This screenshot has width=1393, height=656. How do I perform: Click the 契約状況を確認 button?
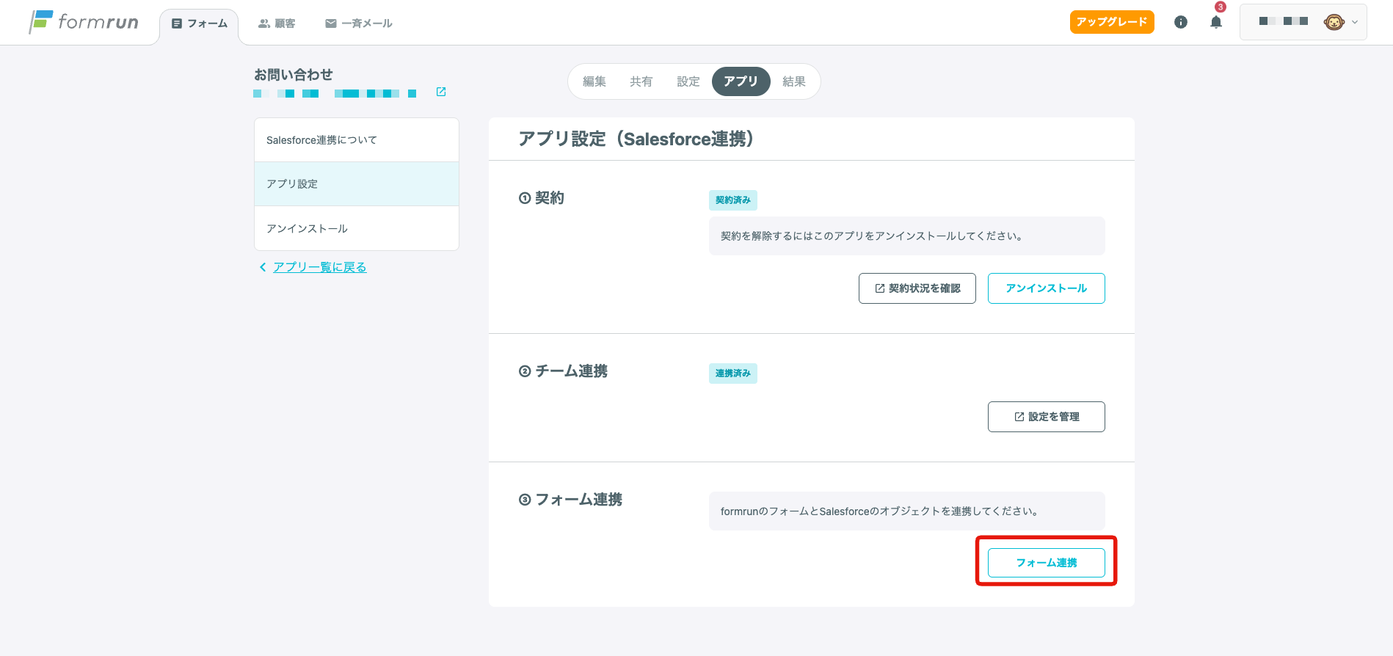917,288
